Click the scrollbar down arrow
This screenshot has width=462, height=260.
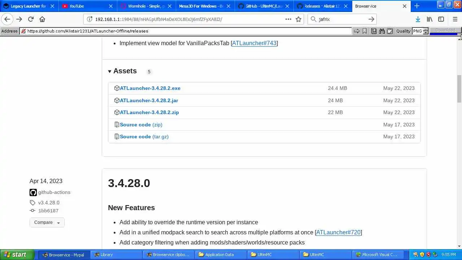tap(459, 246)
